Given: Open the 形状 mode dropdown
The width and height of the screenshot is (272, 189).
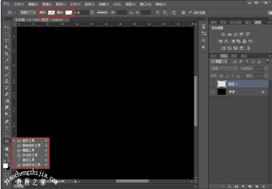Looking at the screenshot, I should pyautogui.click(x=27, y=12).
